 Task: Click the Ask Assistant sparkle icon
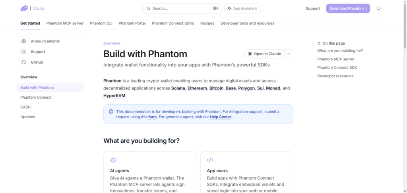tap(229, 8)
